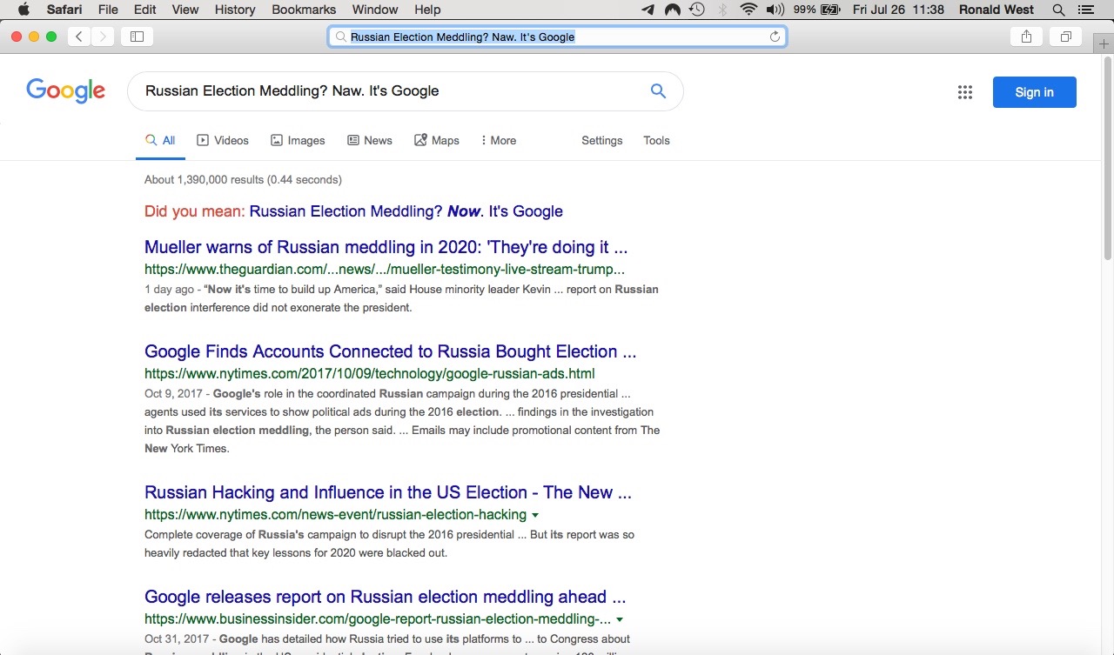Switch to the Images tab
This screenshot has width=1114, height=655.
298,140
